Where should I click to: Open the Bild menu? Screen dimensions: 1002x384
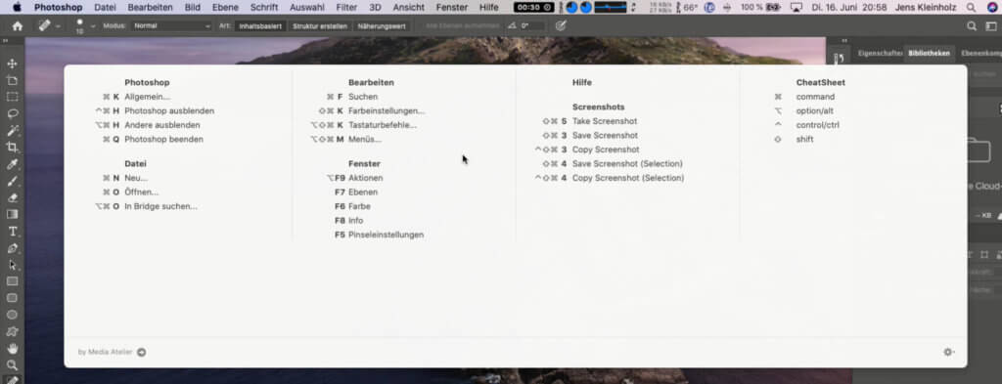(x=193, y=8)
